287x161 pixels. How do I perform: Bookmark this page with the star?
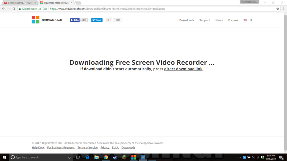point(278,9)
